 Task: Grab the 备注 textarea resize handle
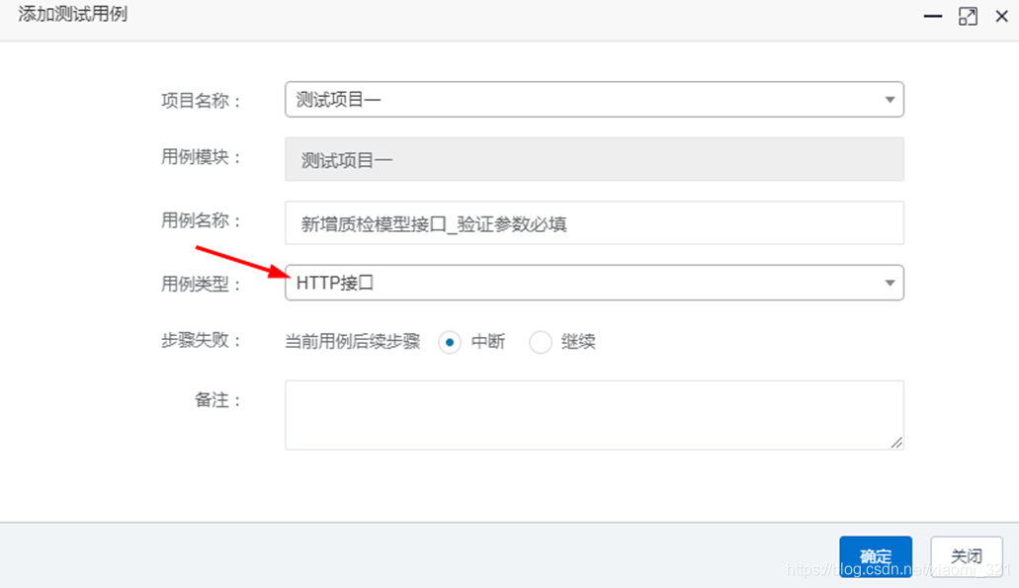click(x=896, y=443)
